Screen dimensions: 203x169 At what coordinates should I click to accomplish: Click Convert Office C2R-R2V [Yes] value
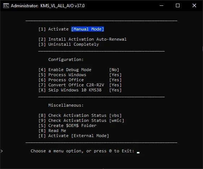pyautogui.click(x=115, y=85)
